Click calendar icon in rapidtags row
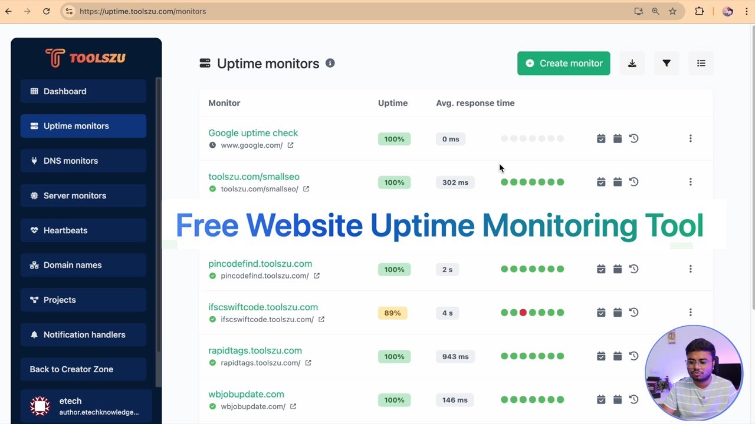 [x=618, y=356]
